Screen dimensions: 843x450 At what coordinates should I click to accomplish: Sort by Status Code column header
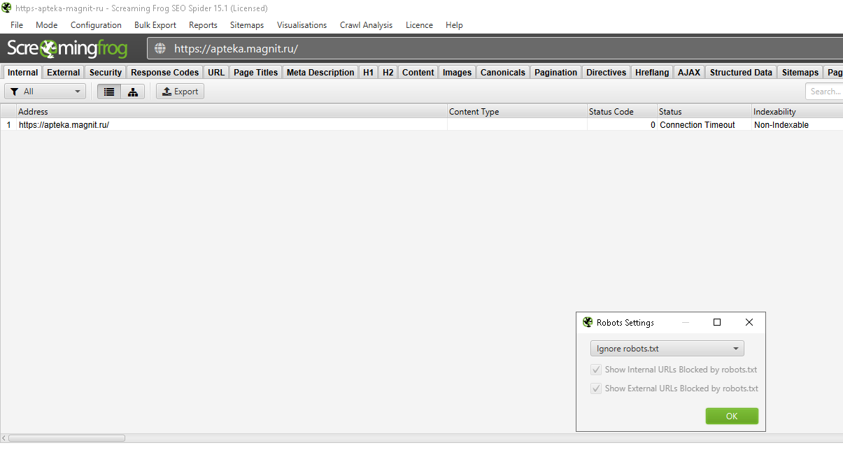point(622,112)
